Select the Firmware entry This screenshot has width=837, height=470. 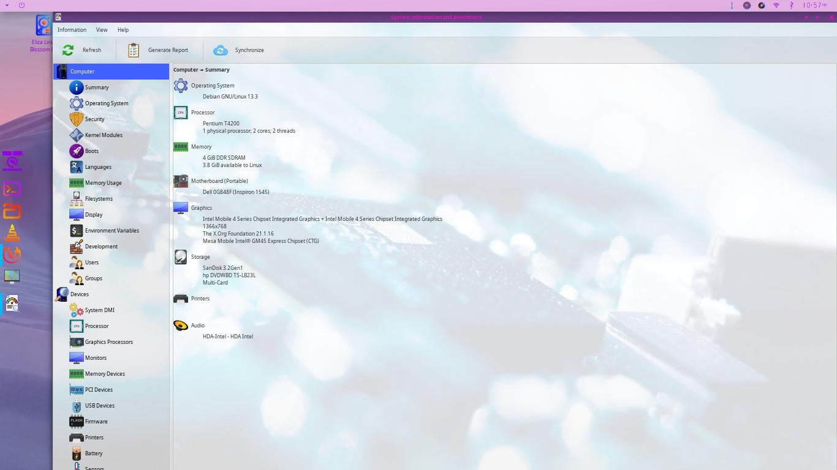point(96,422)
